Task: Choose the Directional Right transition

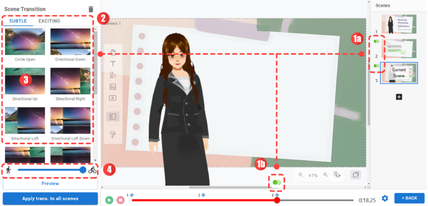Action: tap(71, 81)
